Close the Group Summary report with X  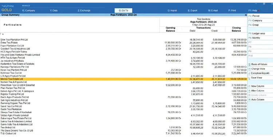246,15
